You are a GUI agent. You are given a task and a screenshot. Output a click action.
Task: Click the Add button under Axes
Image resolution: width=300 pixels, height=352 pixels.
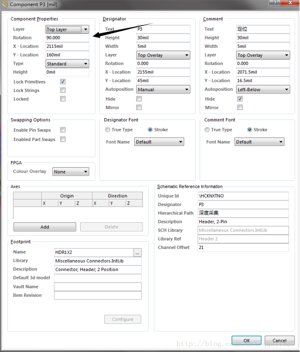tap(45, 227)
